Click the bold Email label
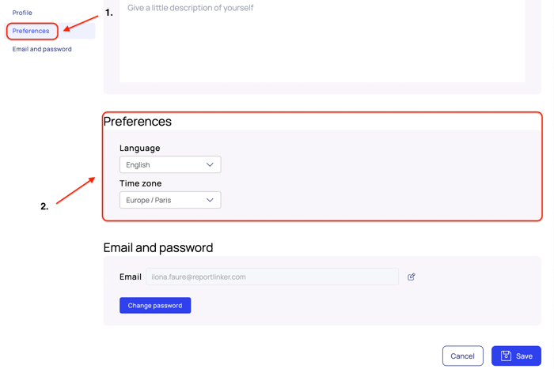 tap(131, 277)
